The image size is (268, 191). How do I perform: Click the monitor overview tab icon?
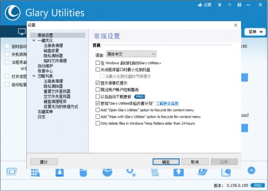pos(22,32)
